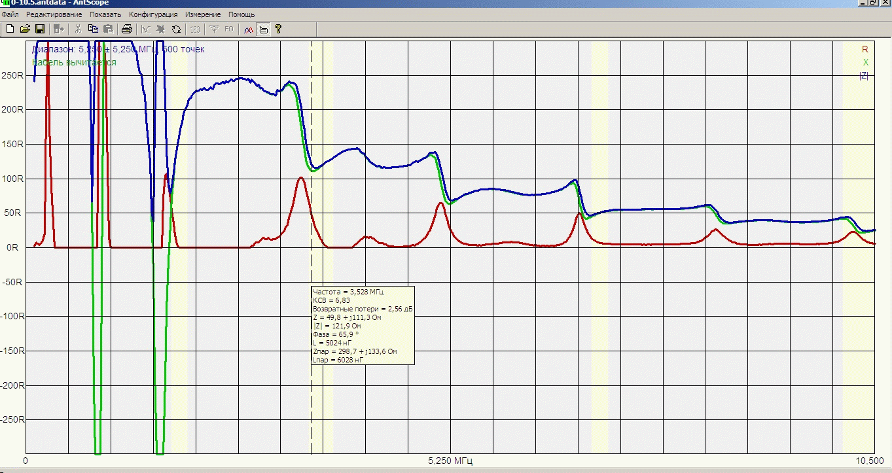Image resolution: width=892 pixels, height=473 pixels.
Task: Click the 123 numeric toolbar button
Action: point(195,29)
